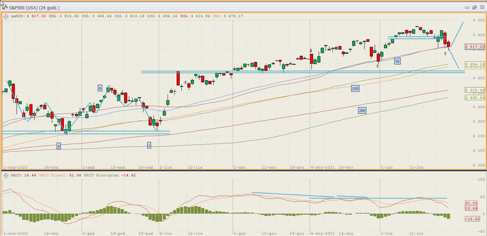Click the price panel move-arrows icon

click(6, 16)
